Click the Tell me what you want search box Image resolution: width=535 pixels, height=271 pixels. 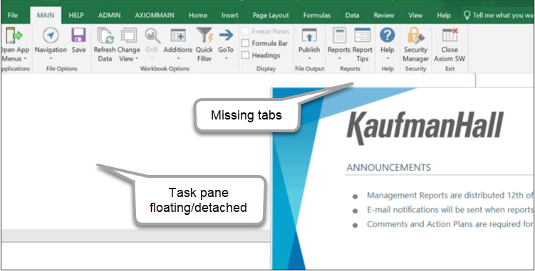pyautogui.click(x=498, y=16)
